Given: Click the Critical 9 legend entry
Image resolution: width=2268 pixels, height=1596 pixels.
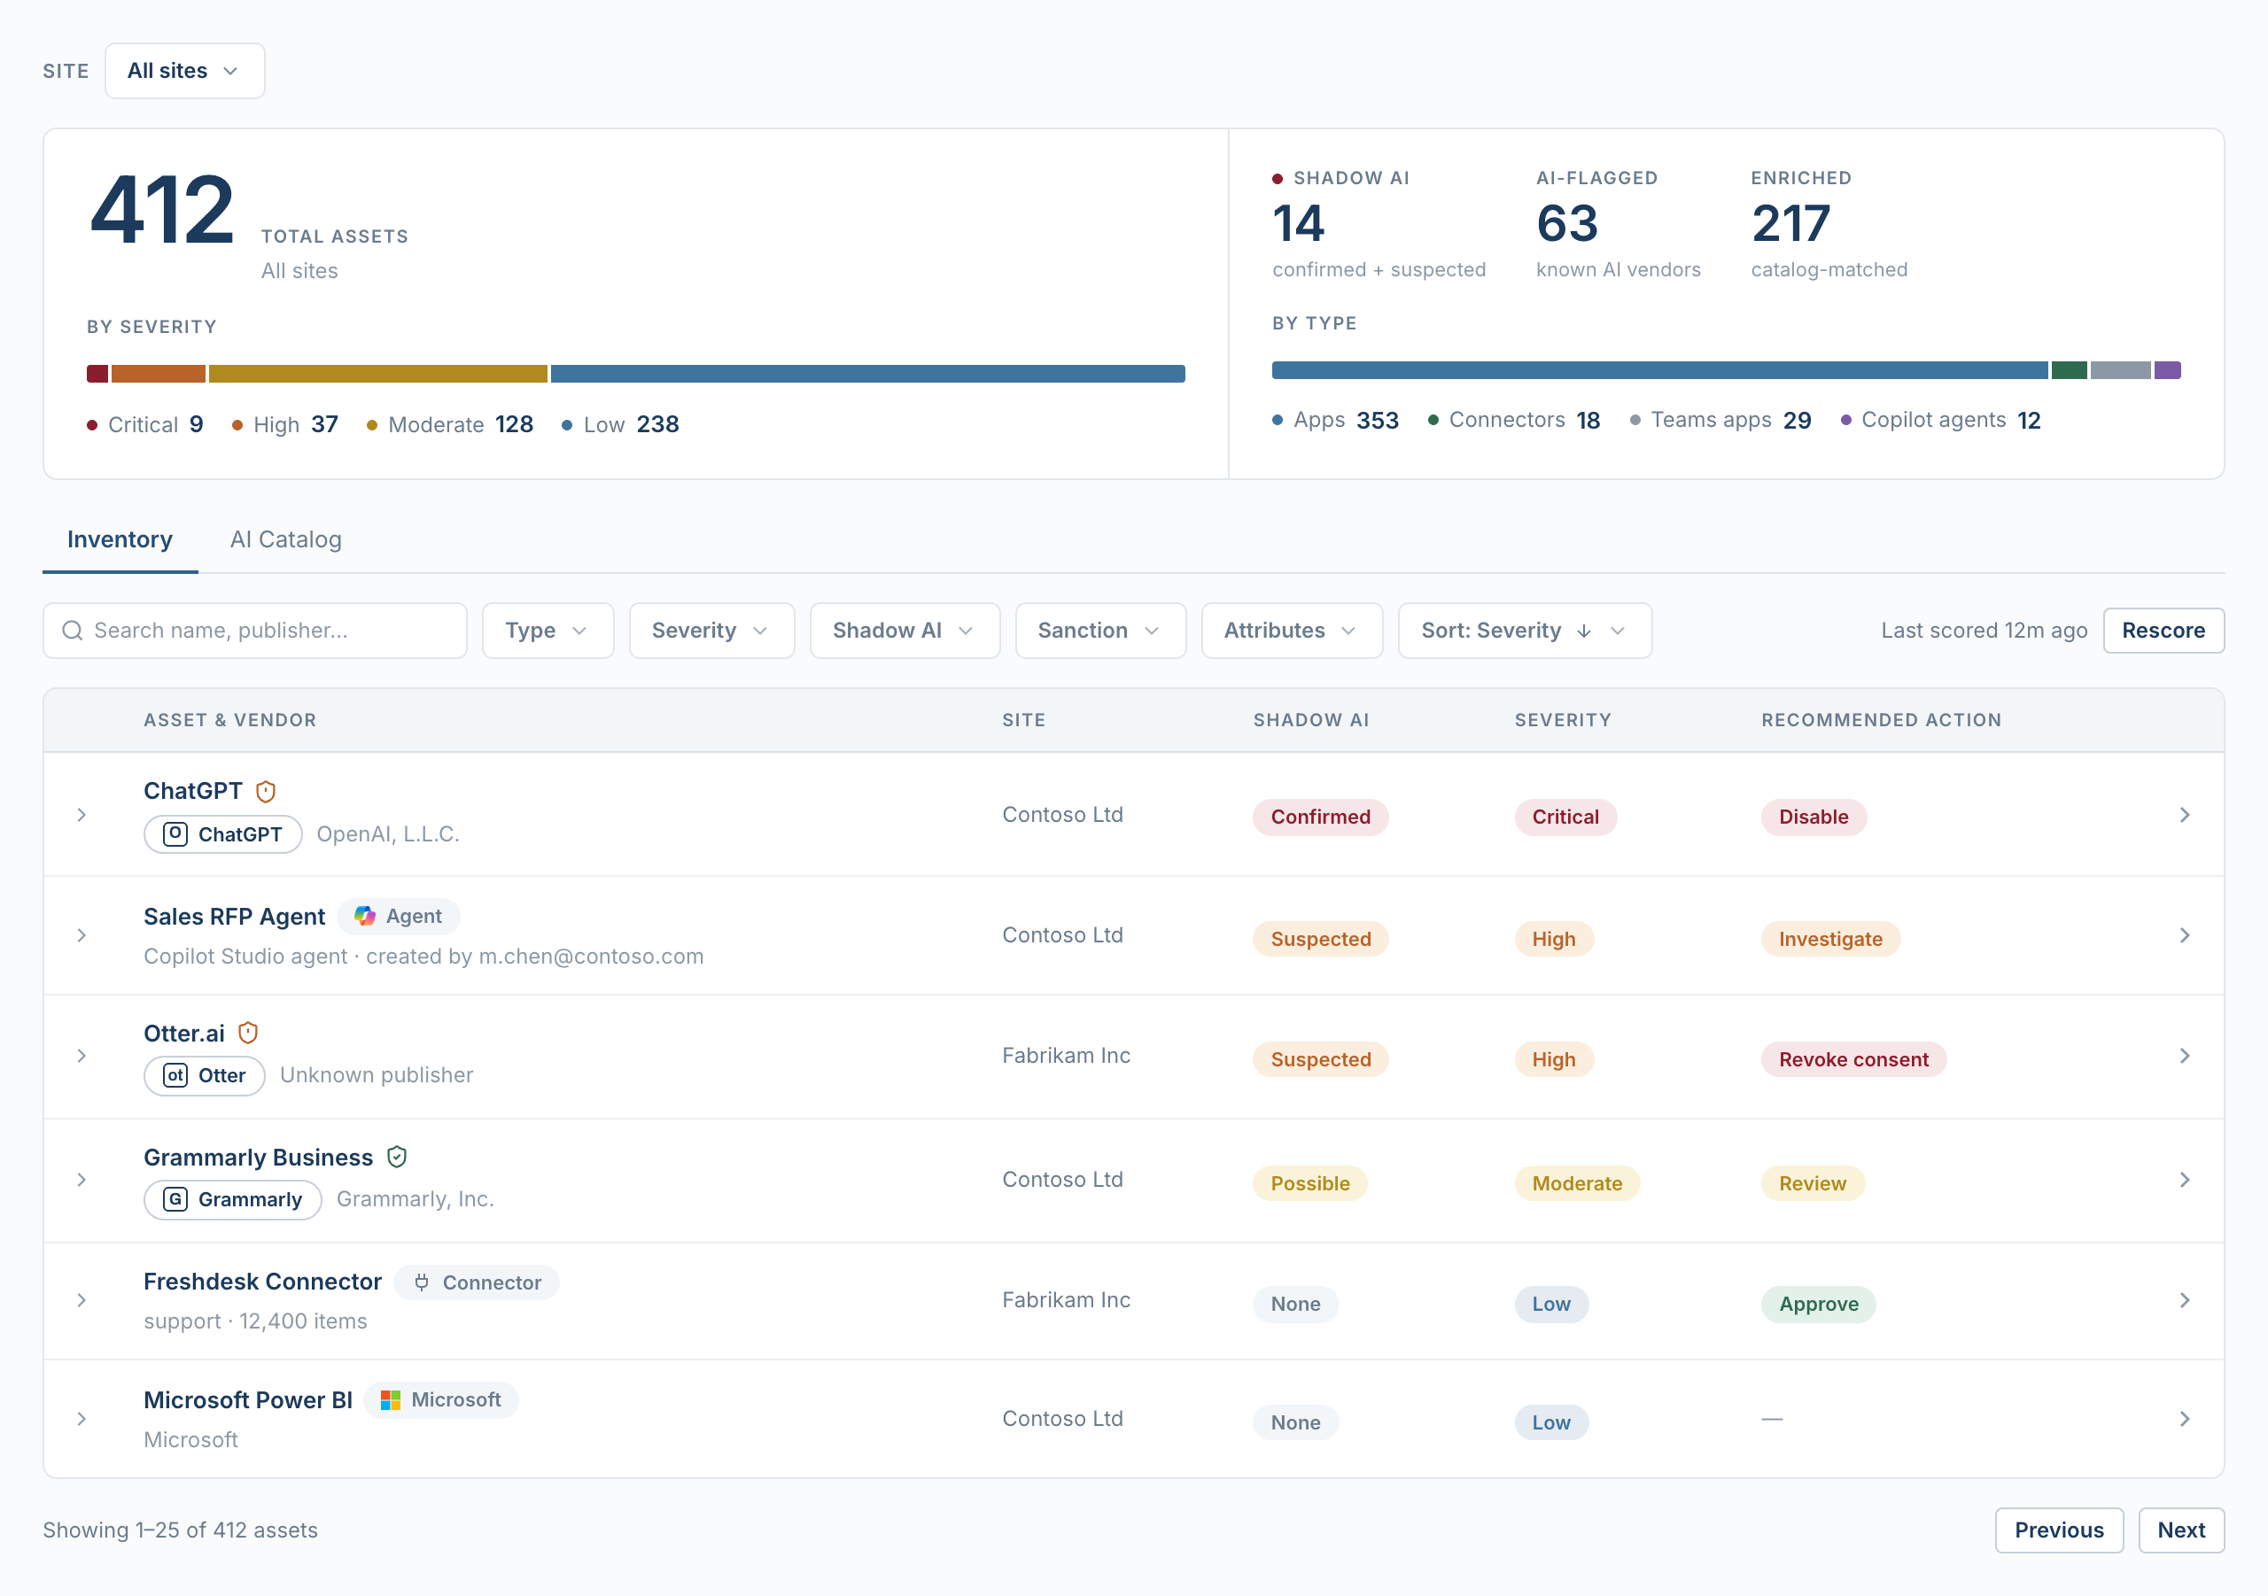Looking at the screenshot, I should tap(145, 424).
